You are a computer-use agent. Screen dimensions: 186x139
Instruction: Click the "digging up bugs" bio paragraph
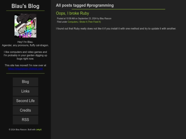pos(25,55)
